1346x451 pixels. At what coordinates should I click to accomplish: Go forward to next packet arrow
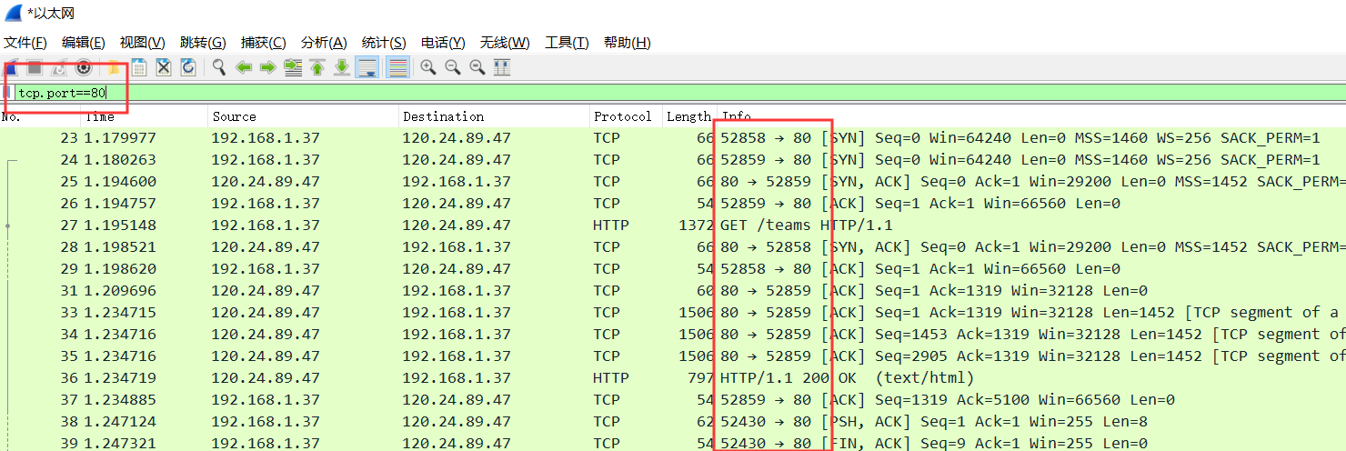[x=268, y=67]
